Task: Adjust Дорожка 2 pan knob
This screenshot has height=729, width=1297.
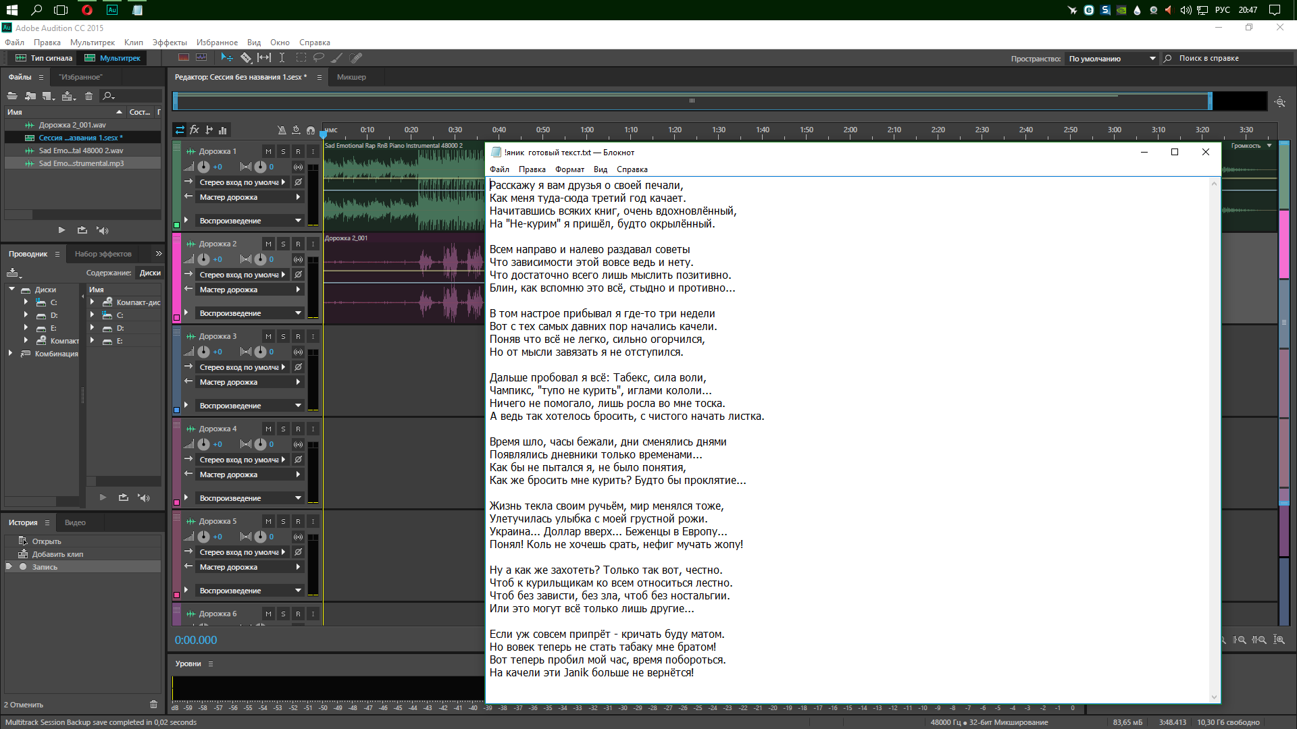Action: point(260,259)
